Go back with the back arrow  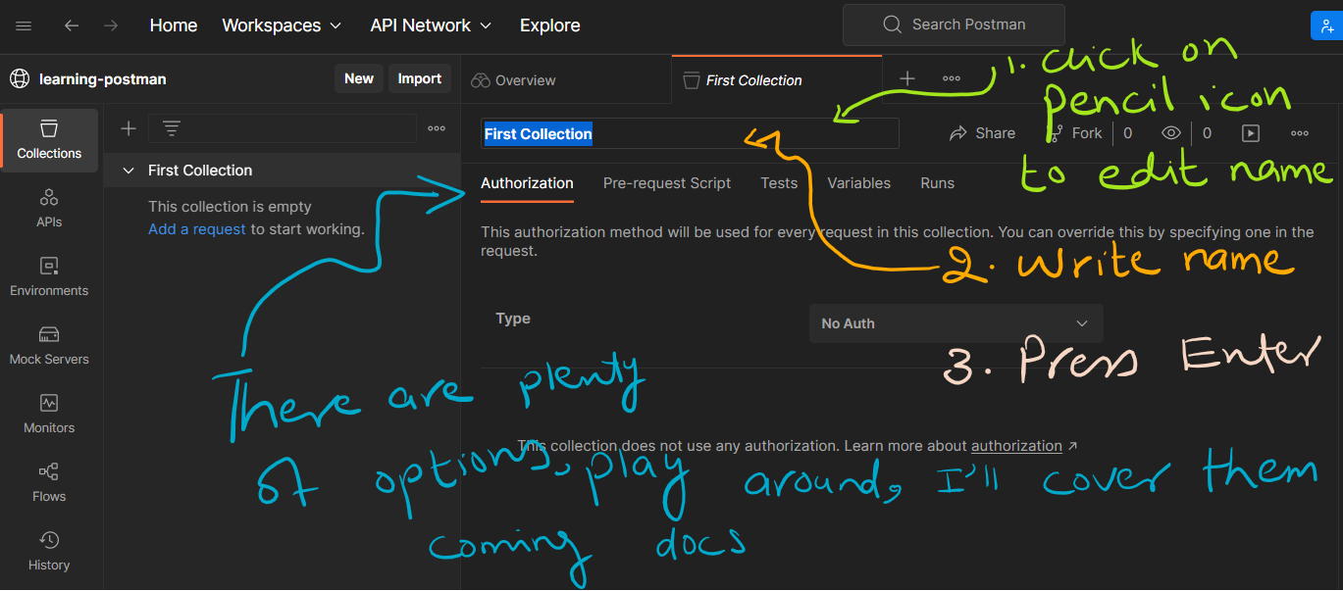(x=71, y=25)
